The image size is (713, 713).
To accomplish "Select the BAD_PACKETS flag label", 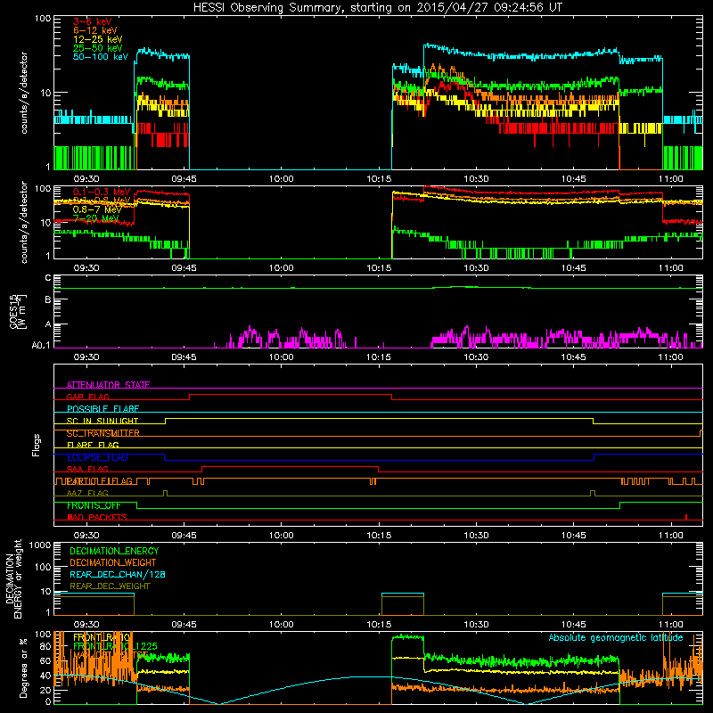I will pos(97,518).
